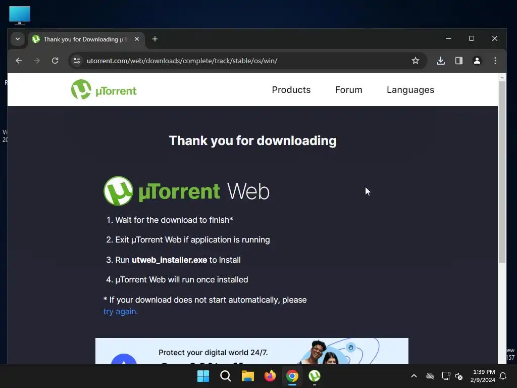Show hidden system tray icons

tap(414, 376)
